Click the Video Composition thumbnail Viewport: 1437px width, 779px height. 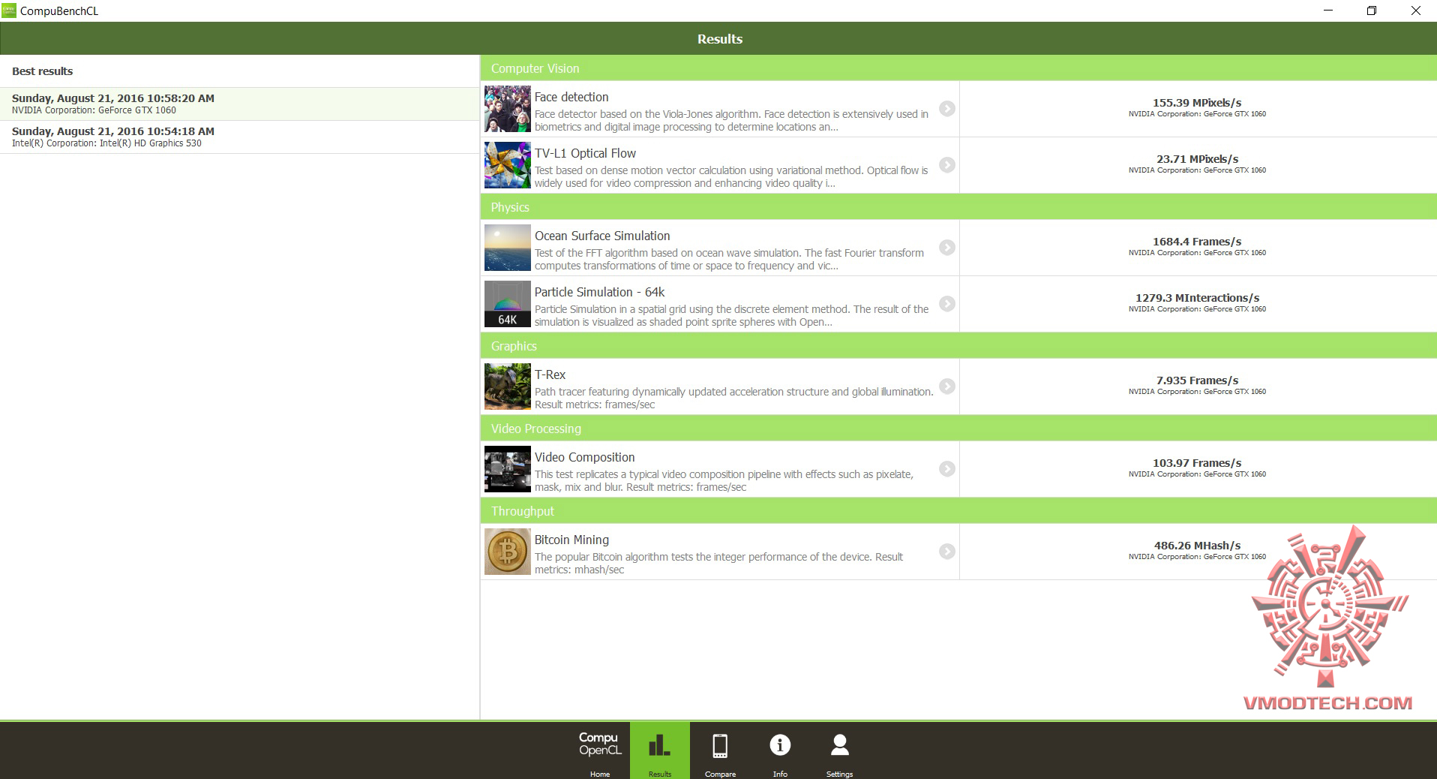click(508, 469)
